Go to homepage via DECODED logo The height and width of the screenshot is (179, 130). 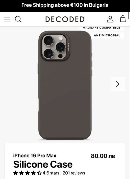(65, 19)
